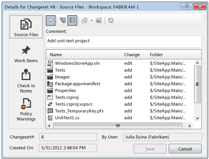Sort by the Folder column header

(174, 54)
